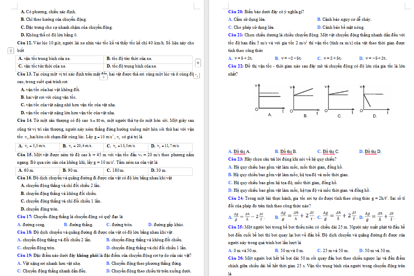
Task: Click the add column plus button right of Câu 12 table
Action: click(x=198, y=63)
